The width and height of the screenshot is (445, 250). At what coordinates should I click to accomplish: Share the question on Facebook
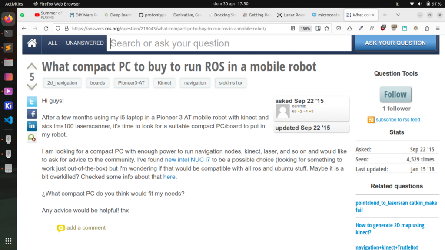point(32,114)
